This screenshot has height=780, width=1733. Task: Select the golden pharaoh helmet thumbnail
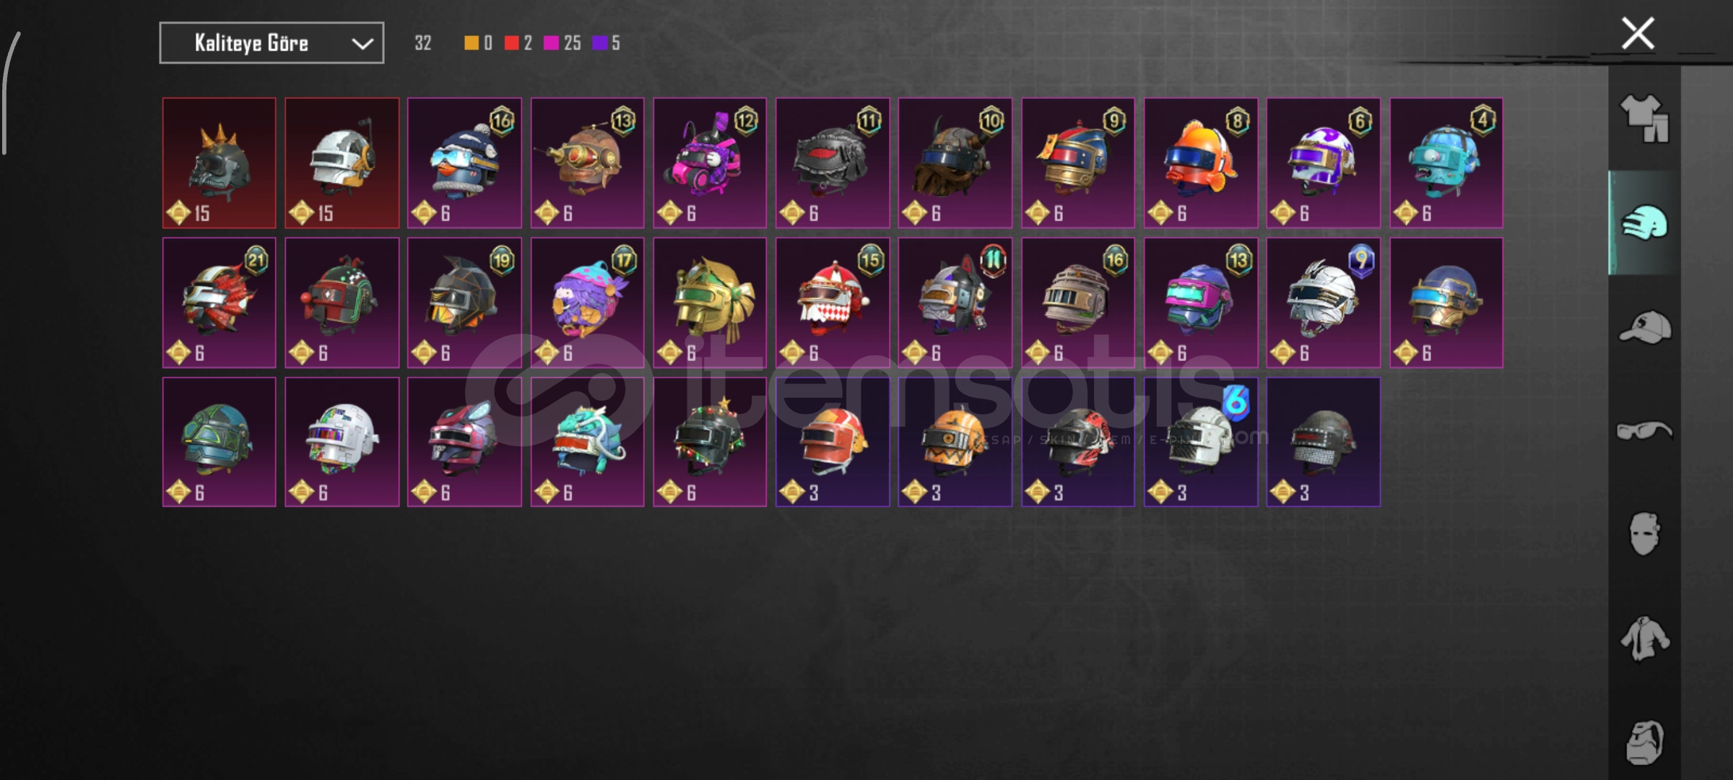pos(710,303)
